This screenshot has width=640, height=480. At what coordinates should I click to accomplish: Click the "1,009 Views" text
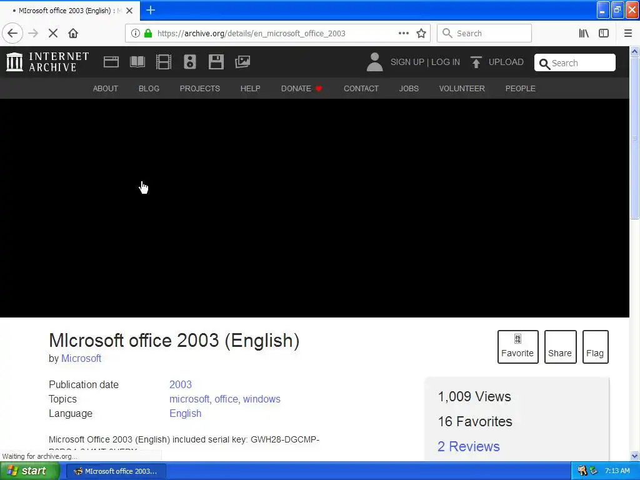click(x=474, y=397)
